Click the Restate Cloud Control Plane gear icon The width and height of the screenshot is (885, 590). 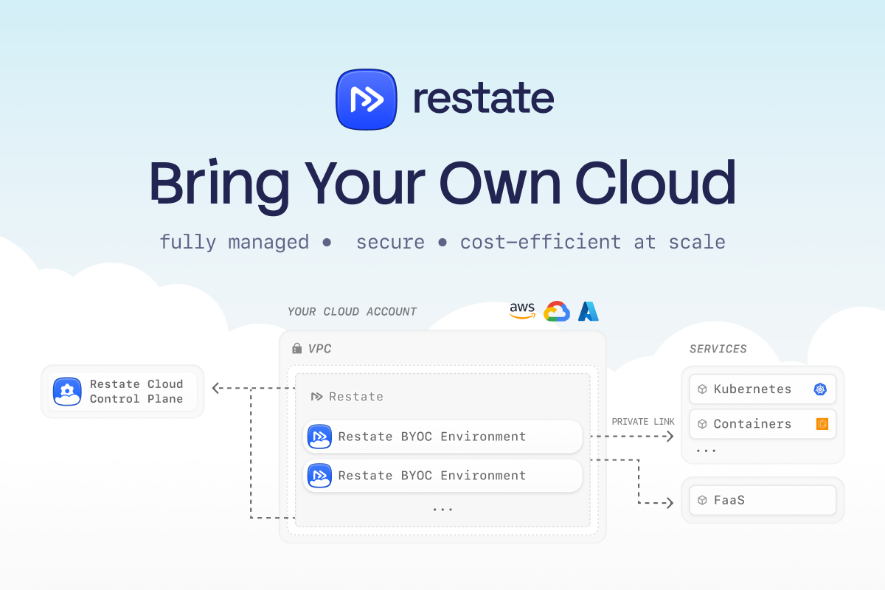(x=67, y=392)
